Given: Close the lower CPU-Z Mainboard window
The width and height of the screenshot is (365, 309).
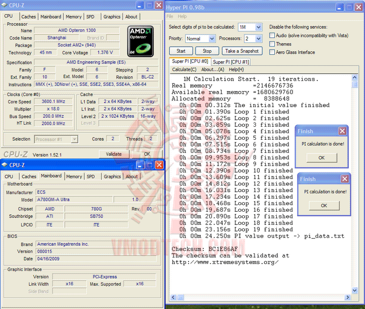Looking at the screenshot, I should (159, 165).
